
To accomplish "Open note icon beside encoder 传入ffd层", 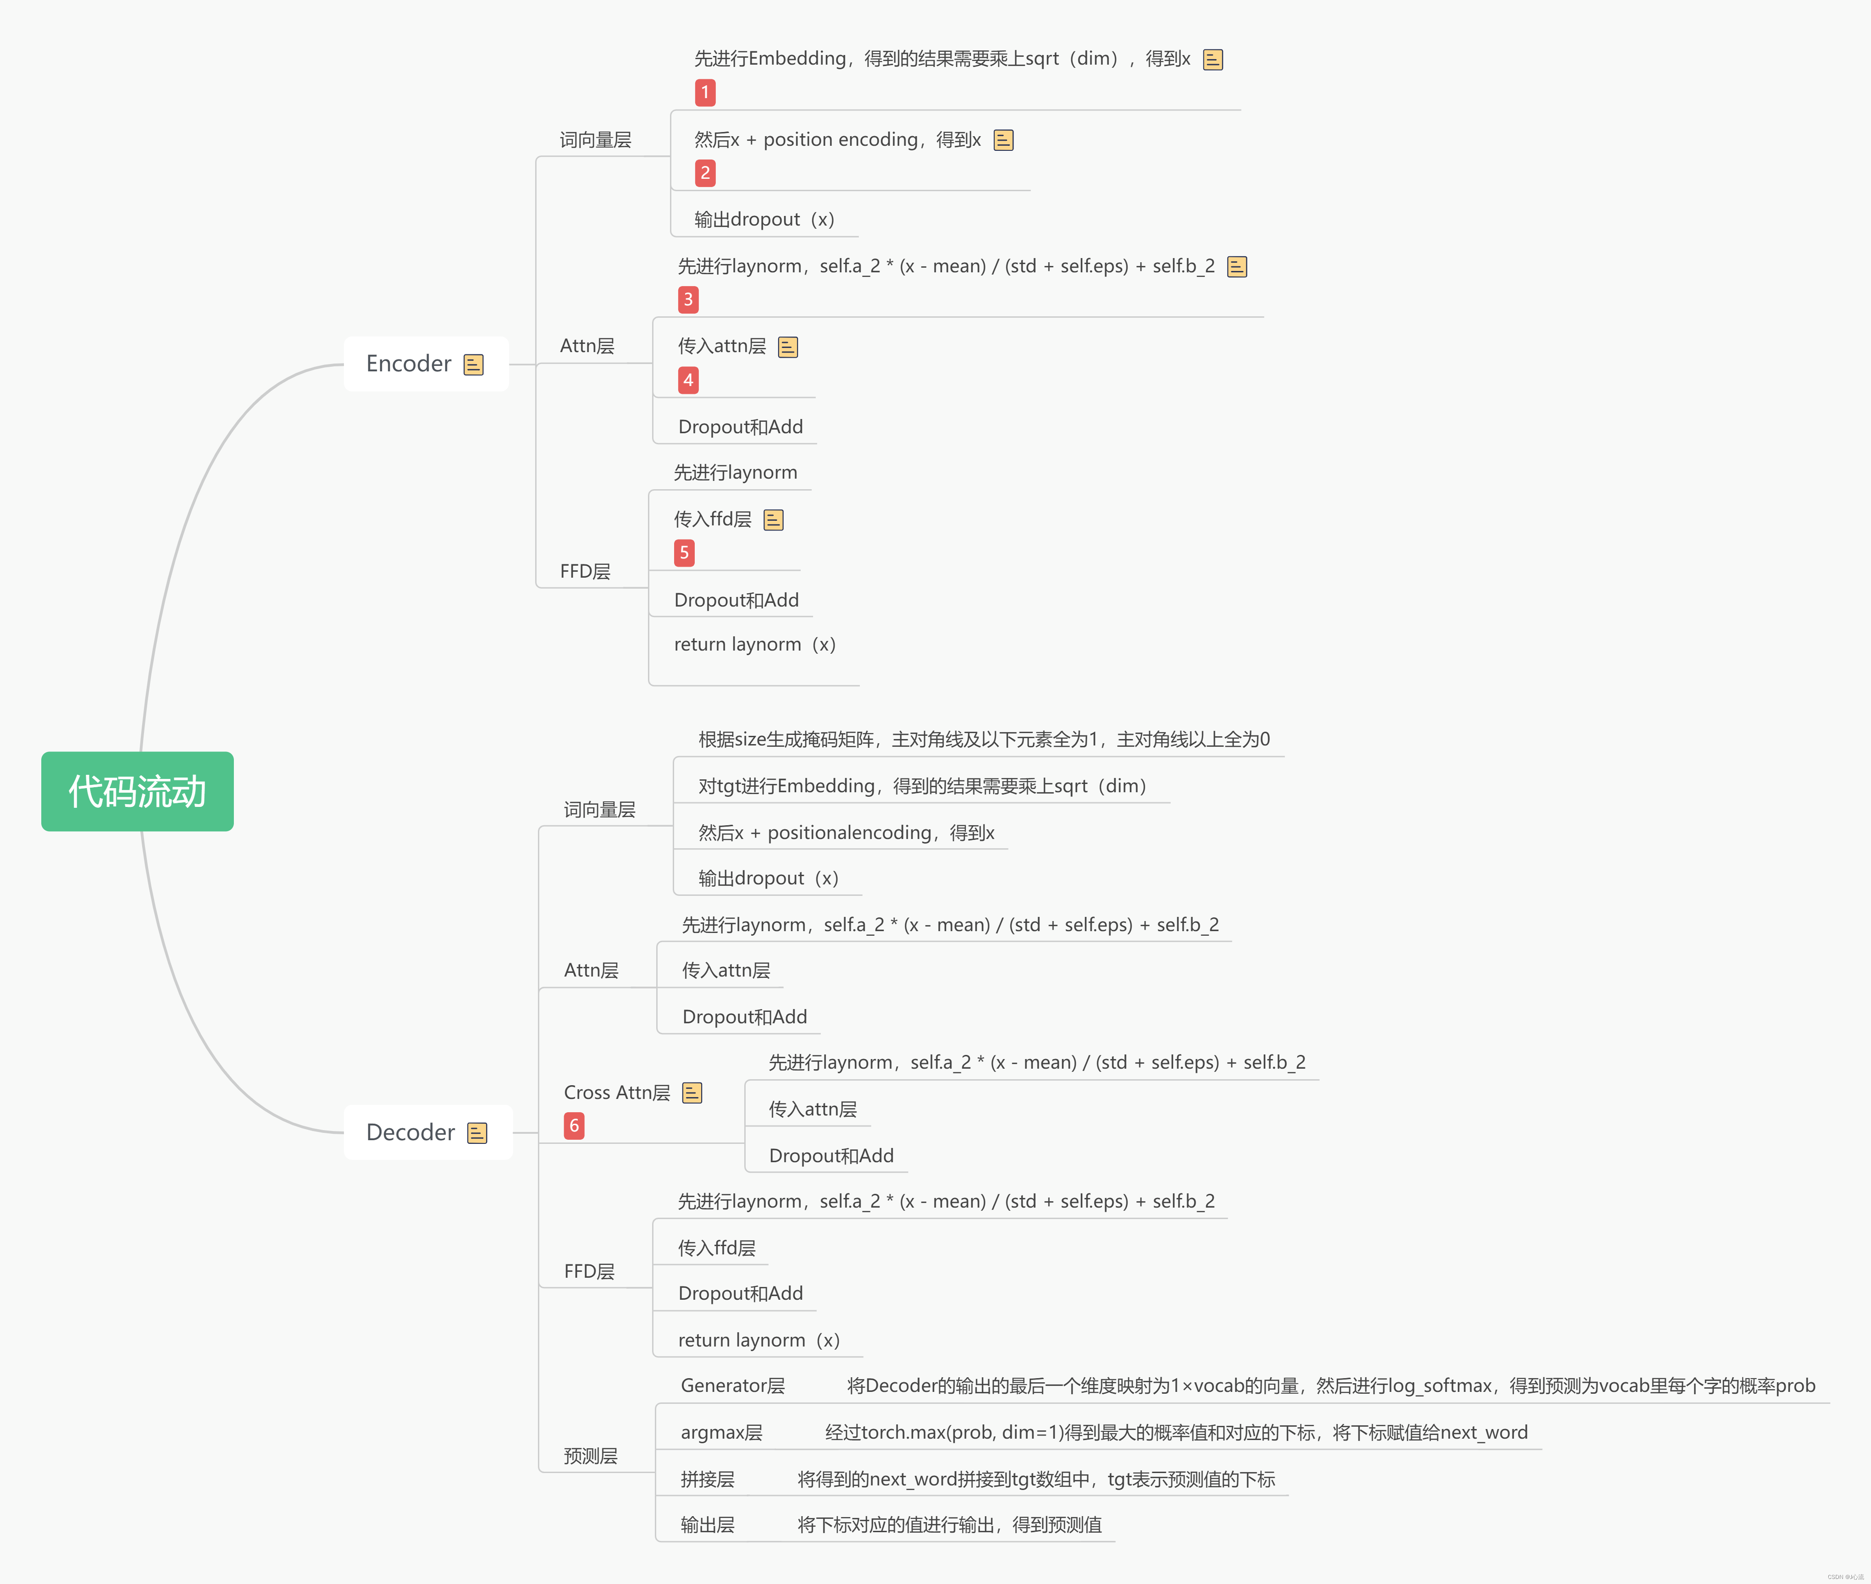I will (x=773, y=520).
